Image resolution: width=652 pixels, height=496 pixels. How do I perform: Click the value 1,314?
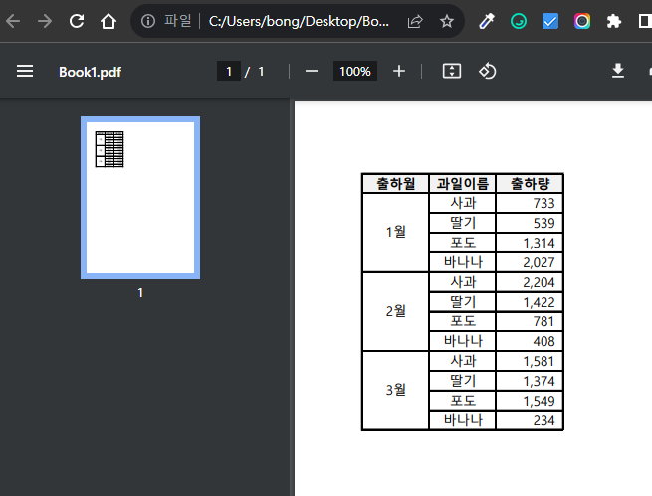(x=539, y=243)
